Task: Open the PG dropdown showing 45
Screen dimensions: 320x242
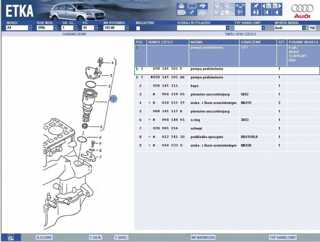Action: tap(96, 28)
